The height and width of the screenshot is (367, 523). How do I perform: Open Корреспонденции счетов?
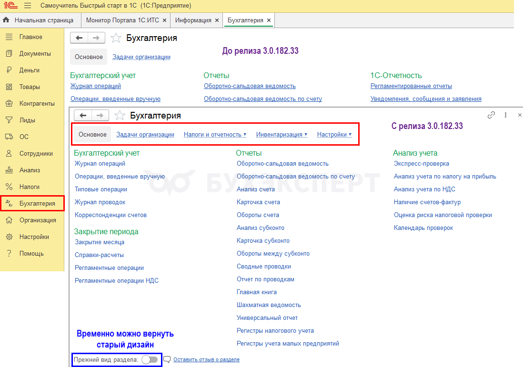pos(111,215)
